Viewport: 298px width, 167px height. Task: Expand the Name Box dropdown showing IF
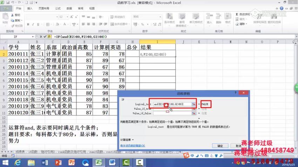click(x=33, y=37)
